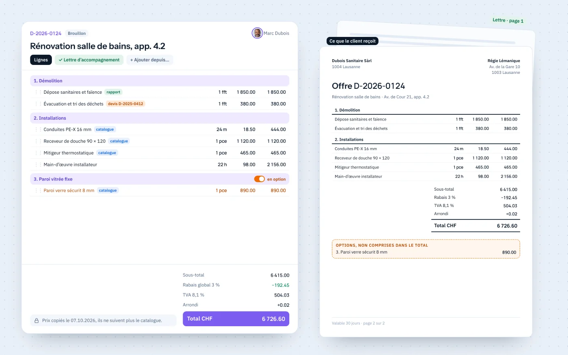The image size is (568, 355).
Task: Click 'Offre D-2026-0124' heading in preview
Action: tap(368, 86)
